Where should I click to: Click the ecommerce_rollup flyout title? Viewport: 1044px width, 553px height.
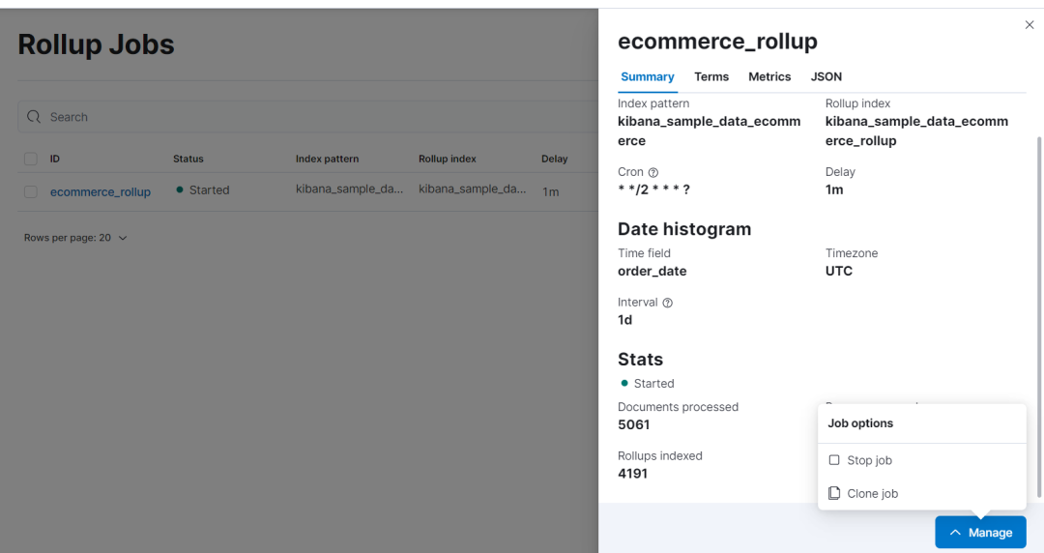(x=717, y=42)
